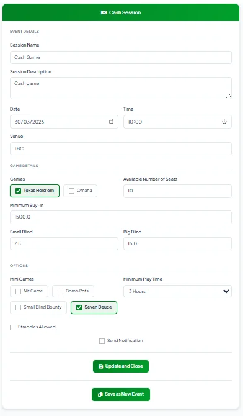Click the Minimum Buy-In field
This screenshot has height=416, width=243.
[121, 217]
